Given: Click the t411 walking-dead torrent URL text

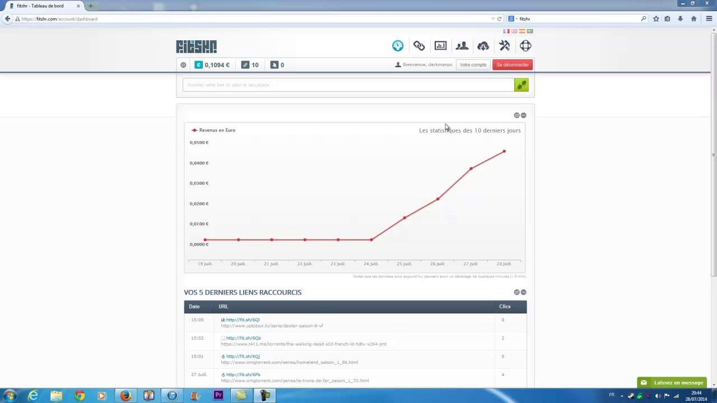Looking at the screenshot, I should click(x=304, y=344).
